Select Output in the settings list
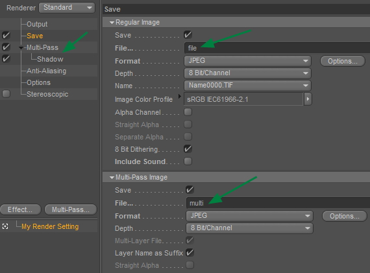The width and height of the screenshot is (370, 273). tap(37, 24)
